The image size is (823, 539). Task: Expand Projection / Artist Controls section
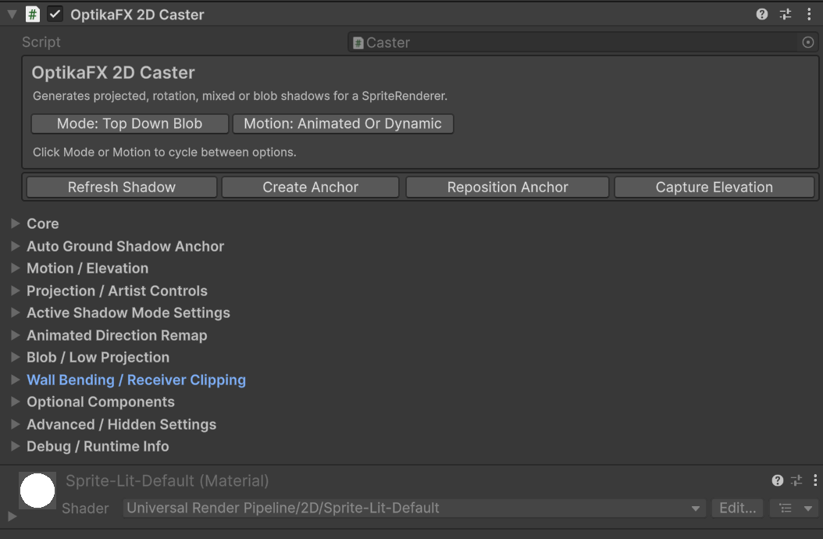pyautogui.click(x=15, y=291)
